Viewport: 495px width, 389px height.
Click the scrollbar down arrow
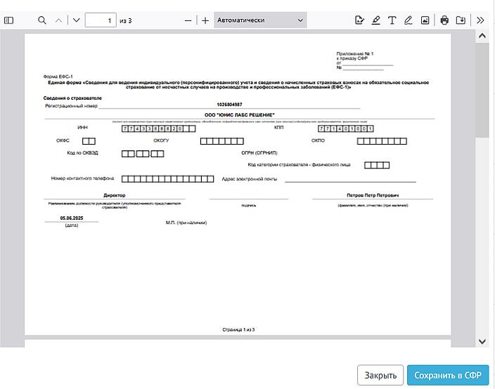tap(482, 341)
